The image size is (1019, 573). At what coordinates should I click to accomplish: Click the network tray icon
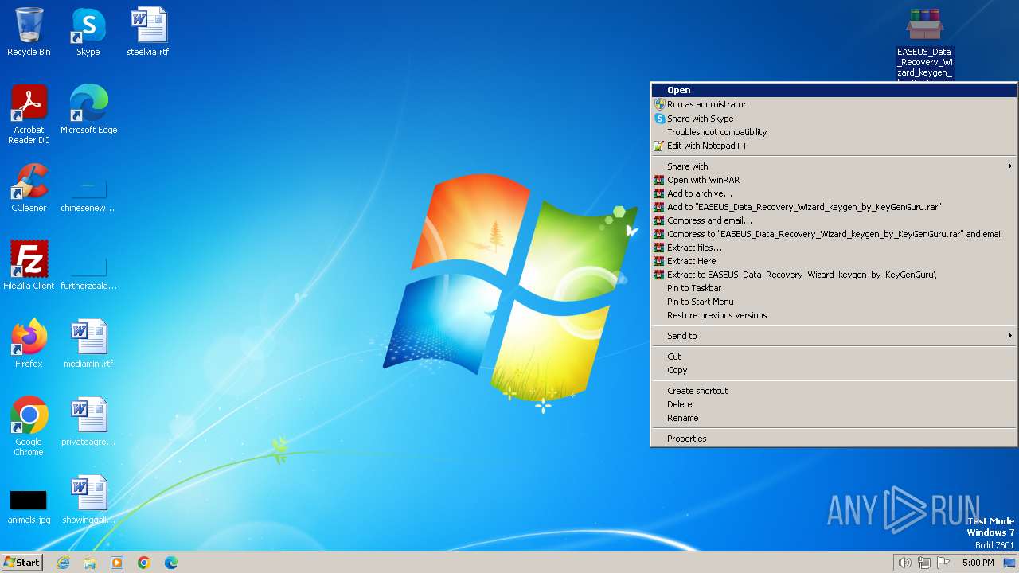point(924,563)
